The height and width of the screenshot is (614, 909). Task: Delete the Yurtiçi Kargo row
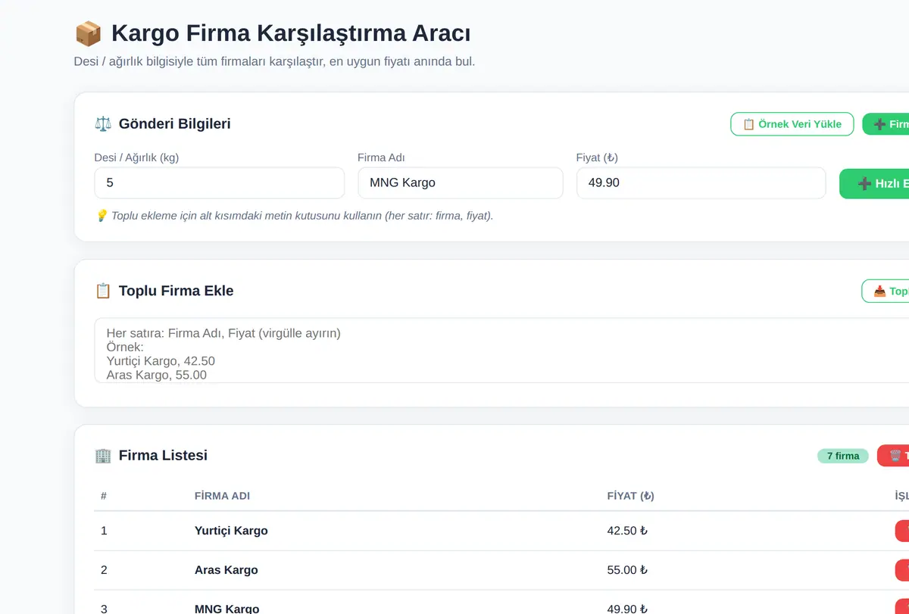coord(902,531)
